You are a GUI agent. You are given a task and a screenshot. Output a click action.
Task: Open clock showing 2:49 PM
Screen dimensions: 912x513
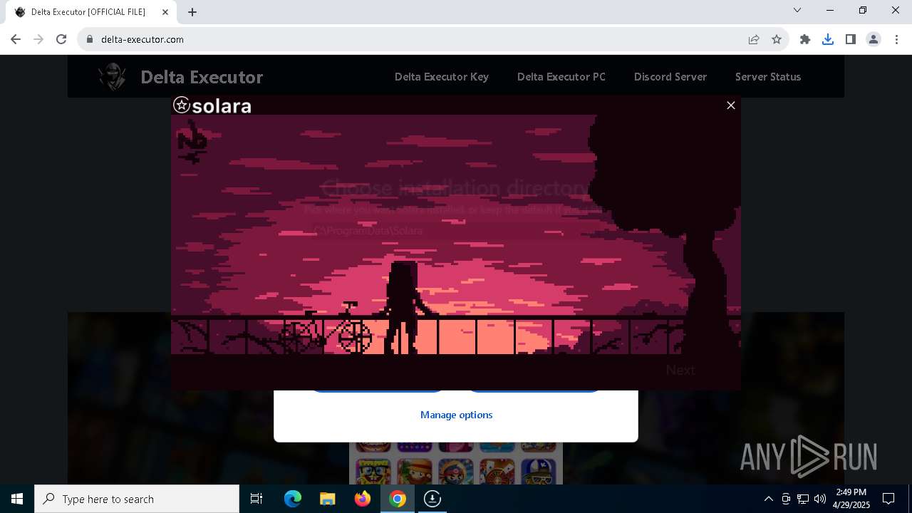[x=851, y=499]
